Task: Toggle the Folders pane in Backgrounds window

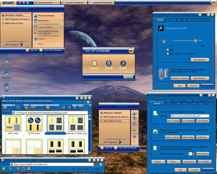Action: pos(52,107)
